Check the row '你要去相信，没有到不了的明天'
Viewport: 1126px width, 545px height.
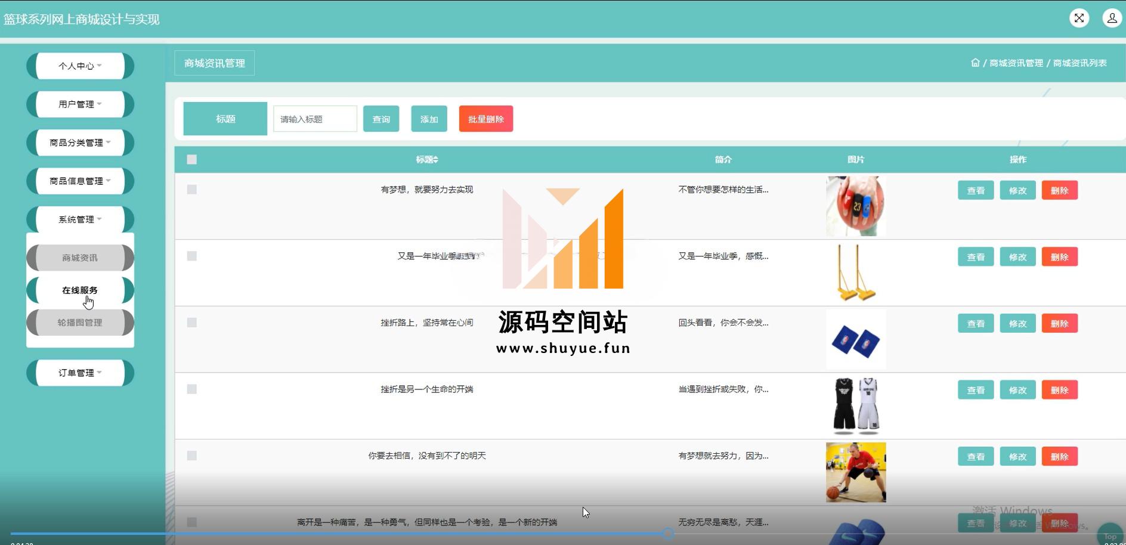(x=191, y=456)
